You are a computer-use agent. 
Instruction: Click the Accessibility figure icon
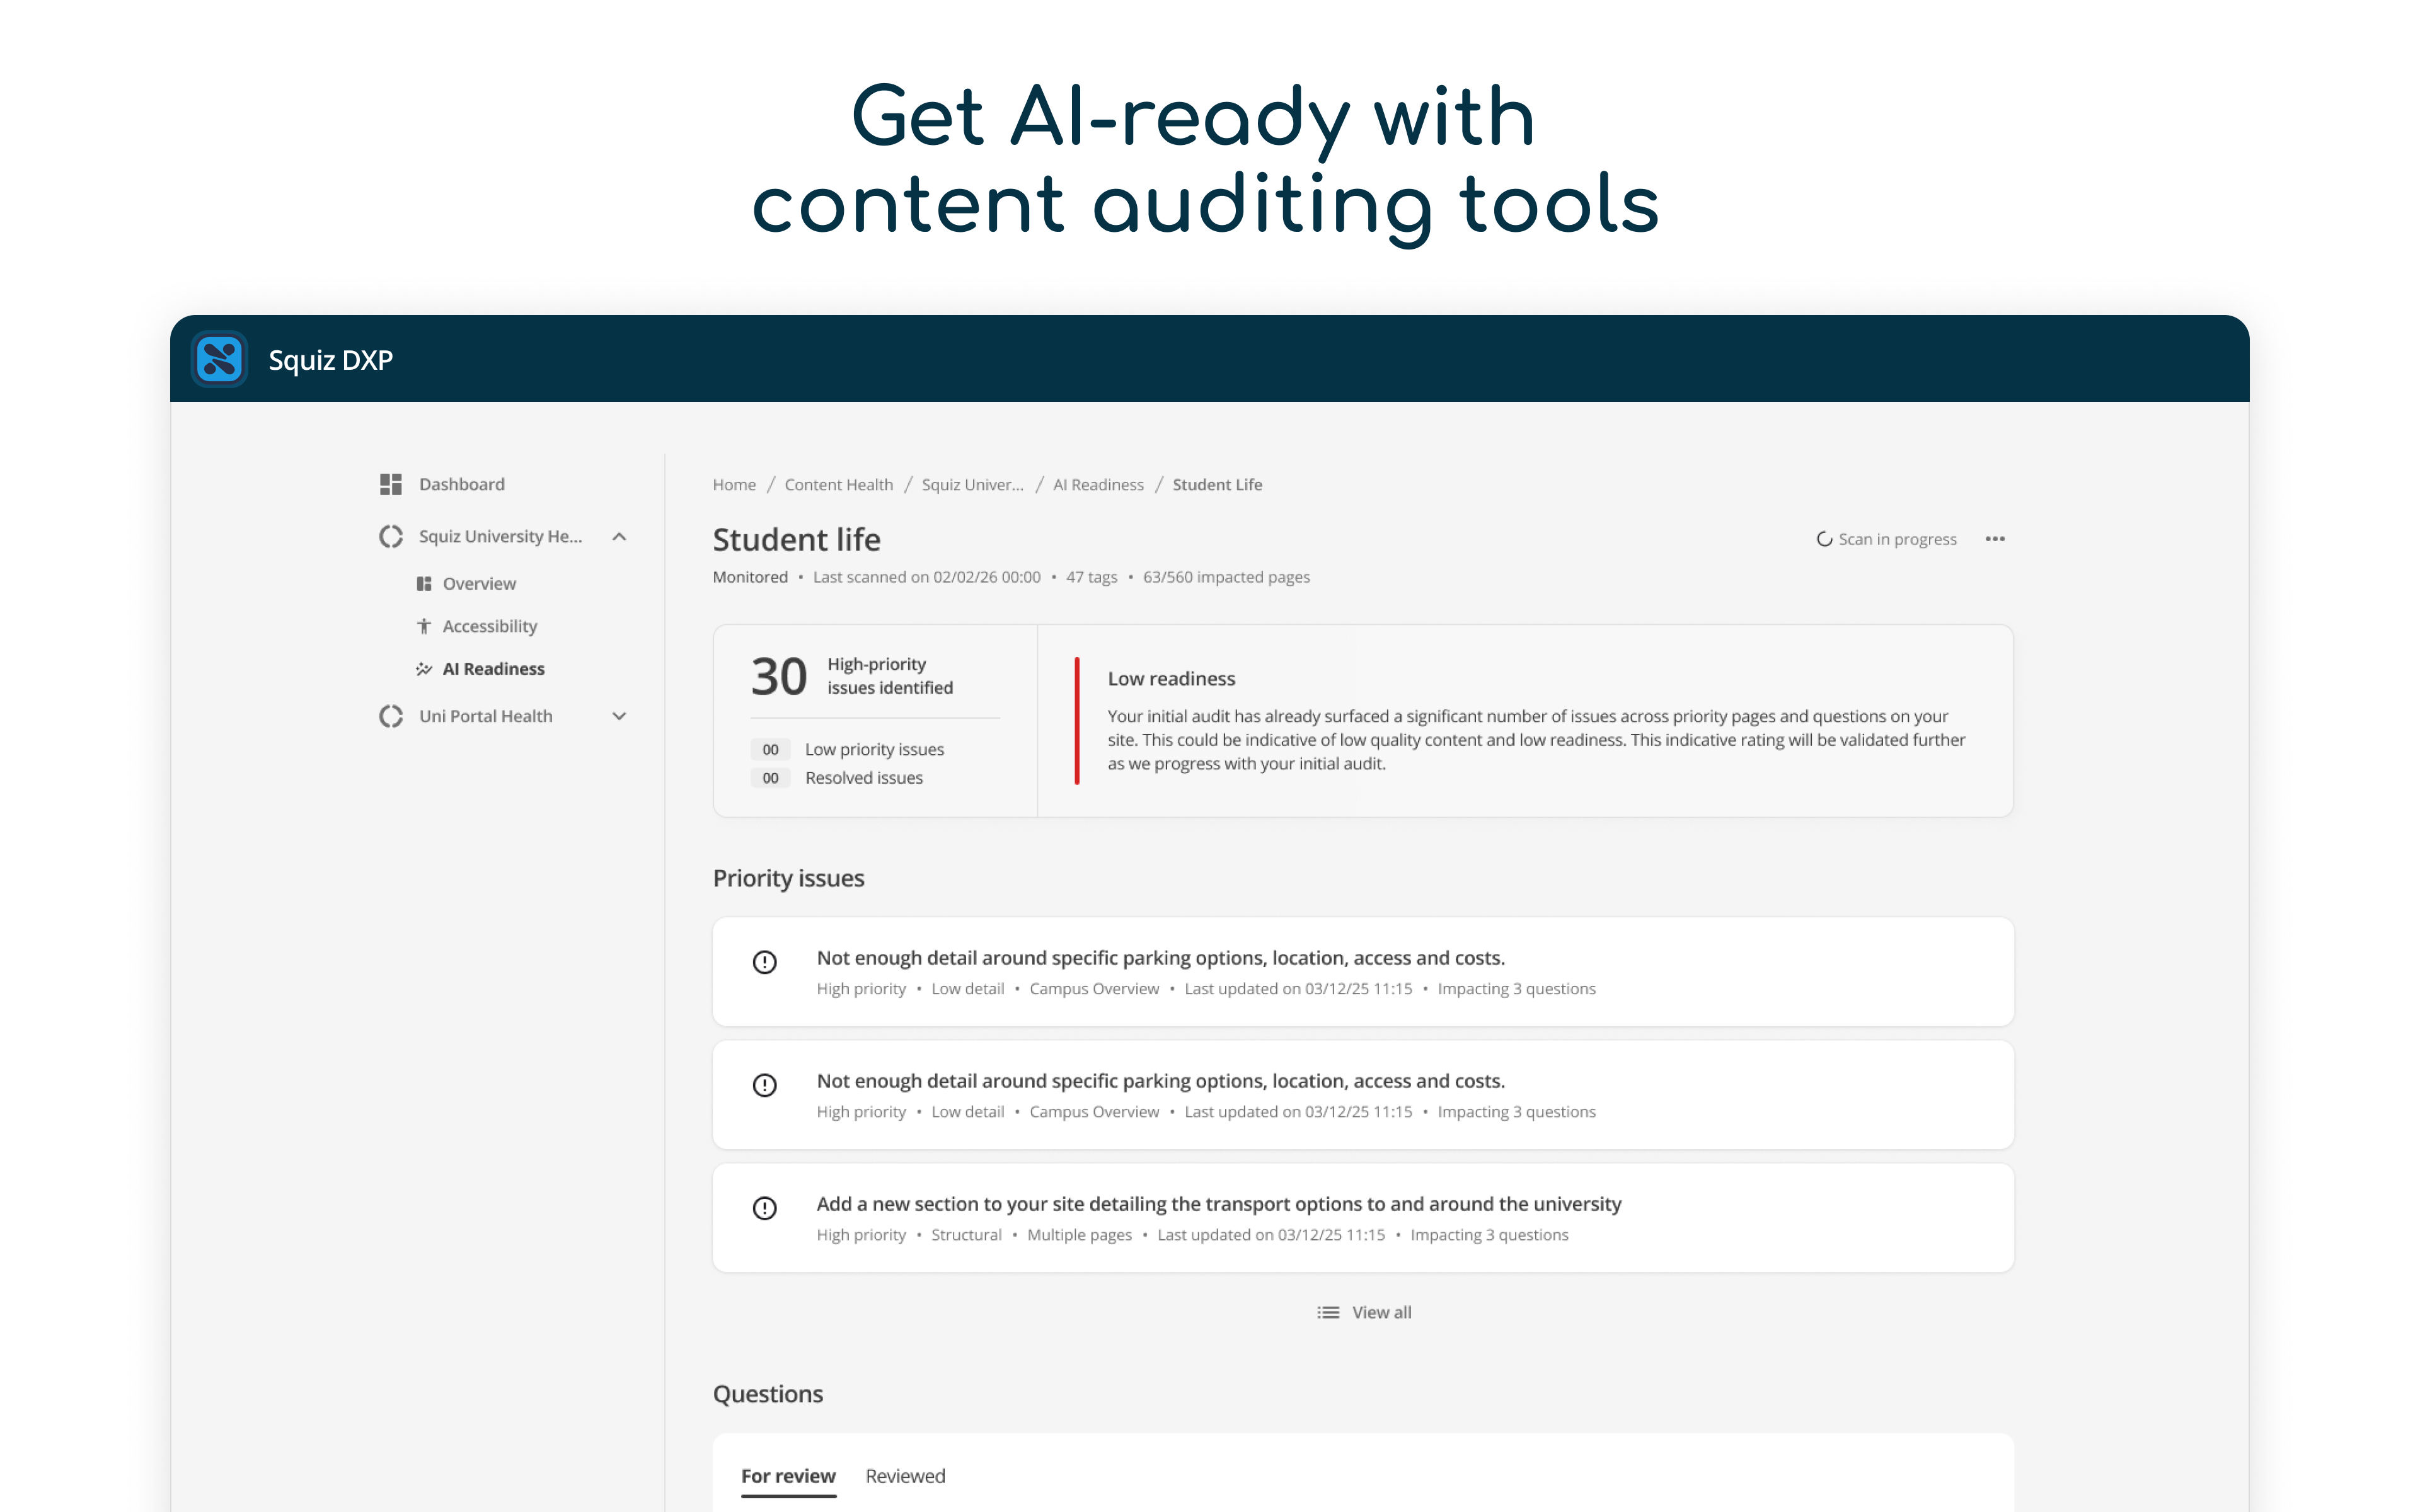point(424,626)
